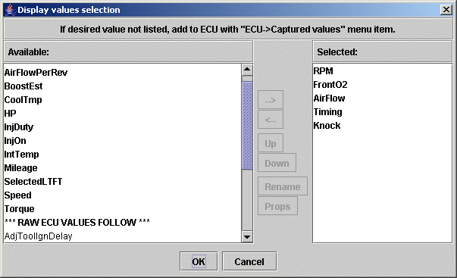The width and height of the screenshot is (457, 278).
Task: Move selected value with Up button
Action: (271, 143)
